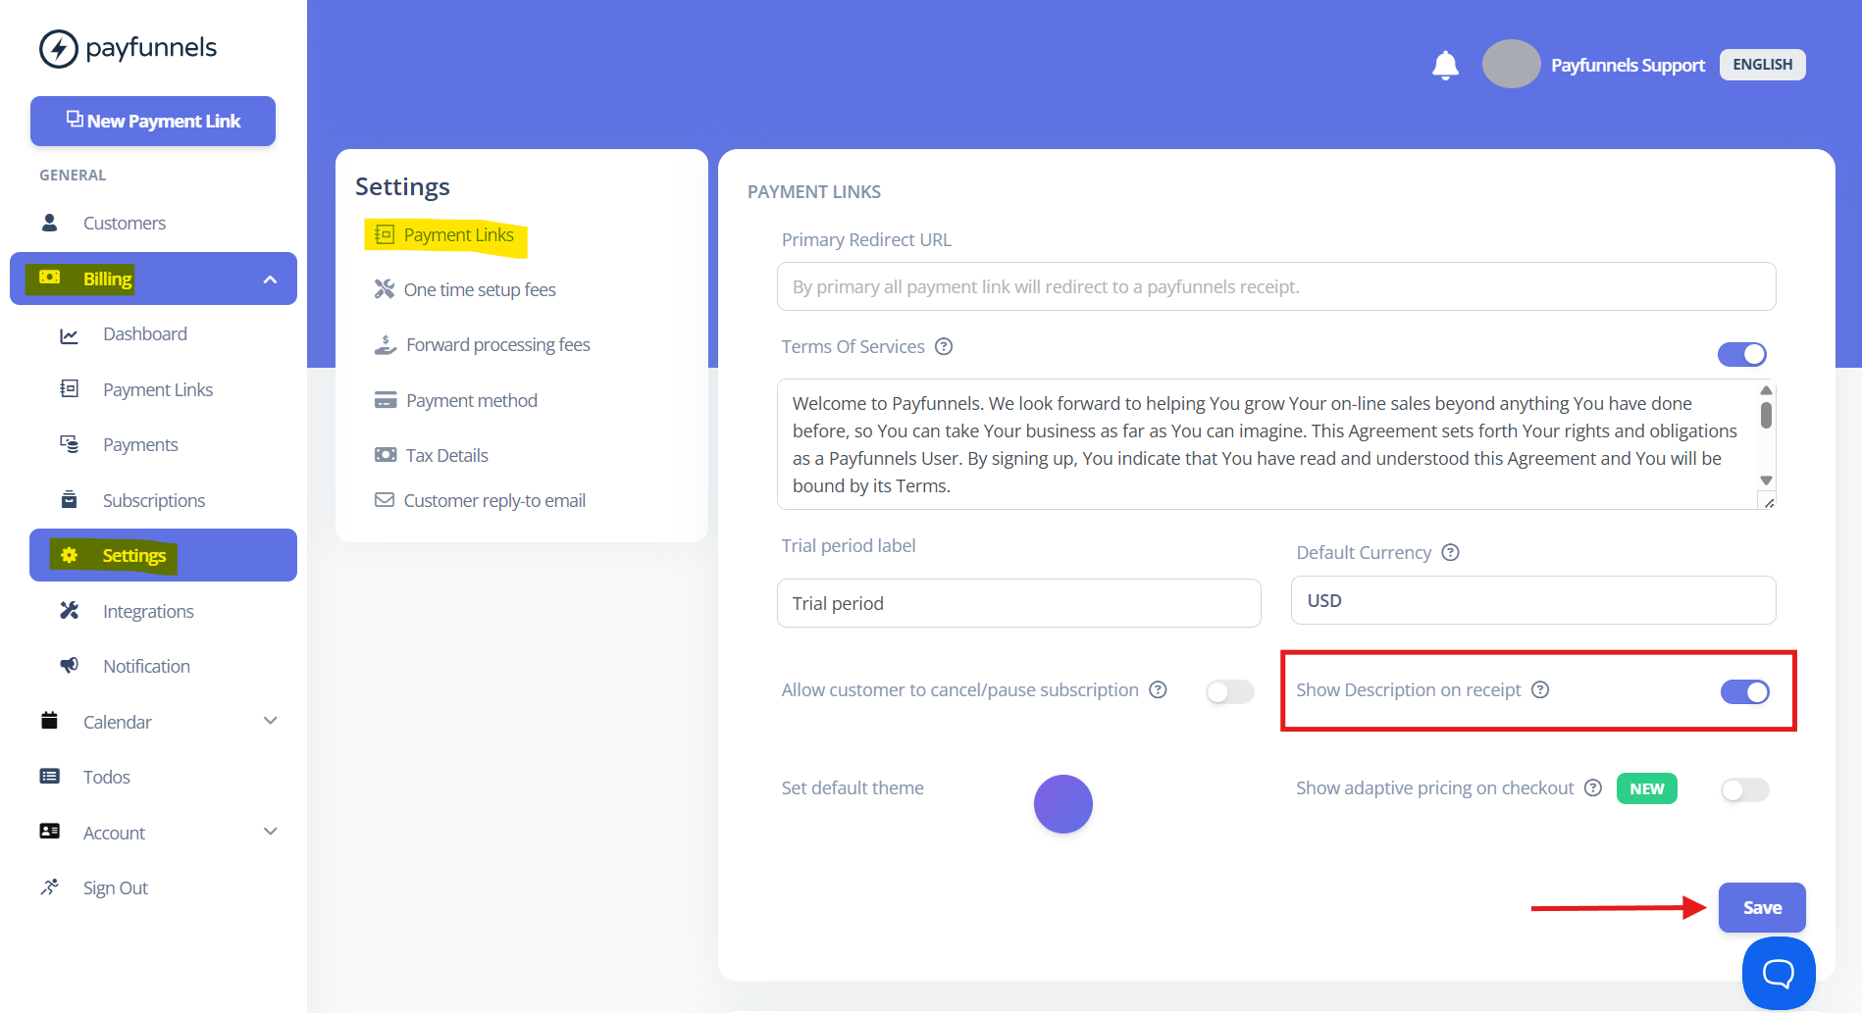Click the Payments icon in sidebar
The image size is (1862, 1013).
[x=69, y=444]
